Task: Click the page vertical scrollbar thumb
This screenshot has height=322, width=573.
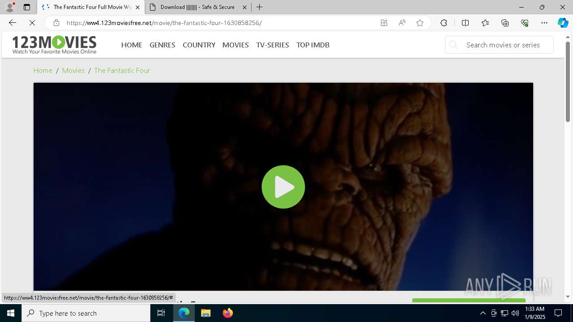Action: (568, 82)
